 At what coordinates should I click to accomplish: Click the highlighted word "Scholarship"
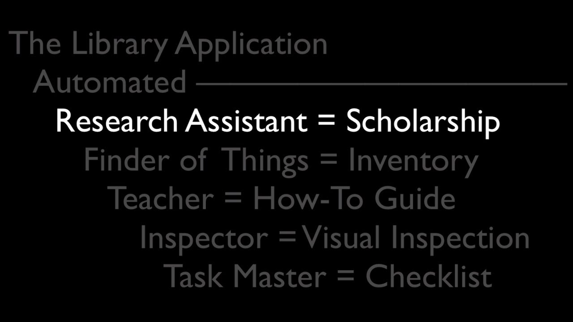point(423,121)
